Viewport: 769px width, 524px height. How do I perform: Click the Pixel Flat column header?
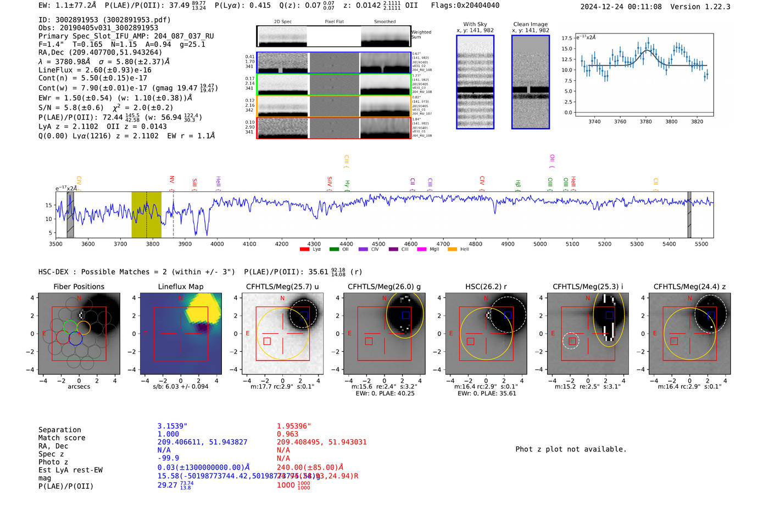point(334,22)
